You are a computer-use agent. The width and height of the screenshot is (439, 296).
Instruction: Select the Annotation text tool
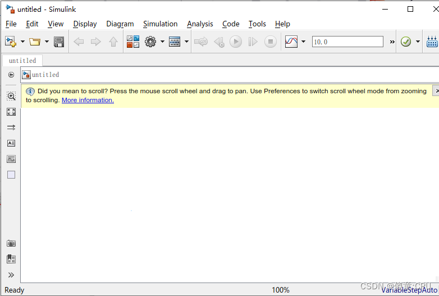11,143
